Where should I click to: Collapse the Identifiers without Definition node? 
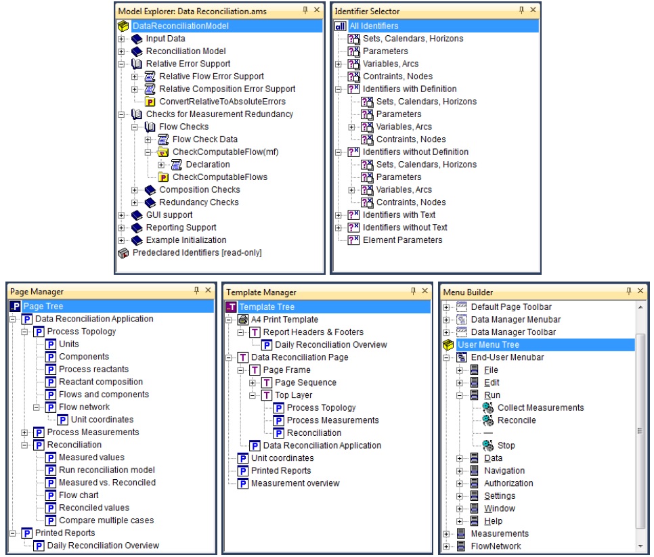pyautogui.click(x=339, y=152)
